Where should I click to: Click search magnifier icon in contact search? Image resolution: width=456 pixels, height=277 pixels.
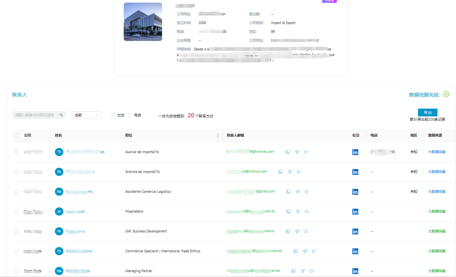(61, 115)
